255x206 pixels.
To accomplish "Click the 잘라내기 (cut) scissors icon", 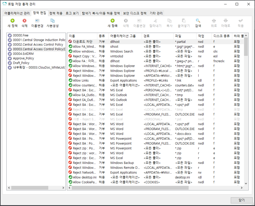I will click(155, 21).
